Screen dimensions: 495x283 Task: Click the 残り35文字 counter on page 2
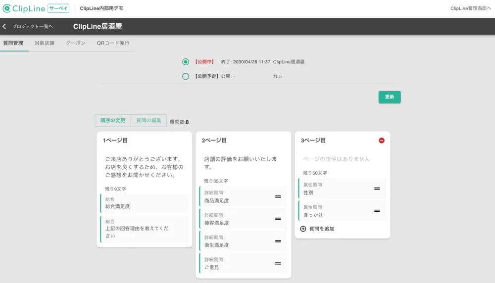(x=216, y=181)
